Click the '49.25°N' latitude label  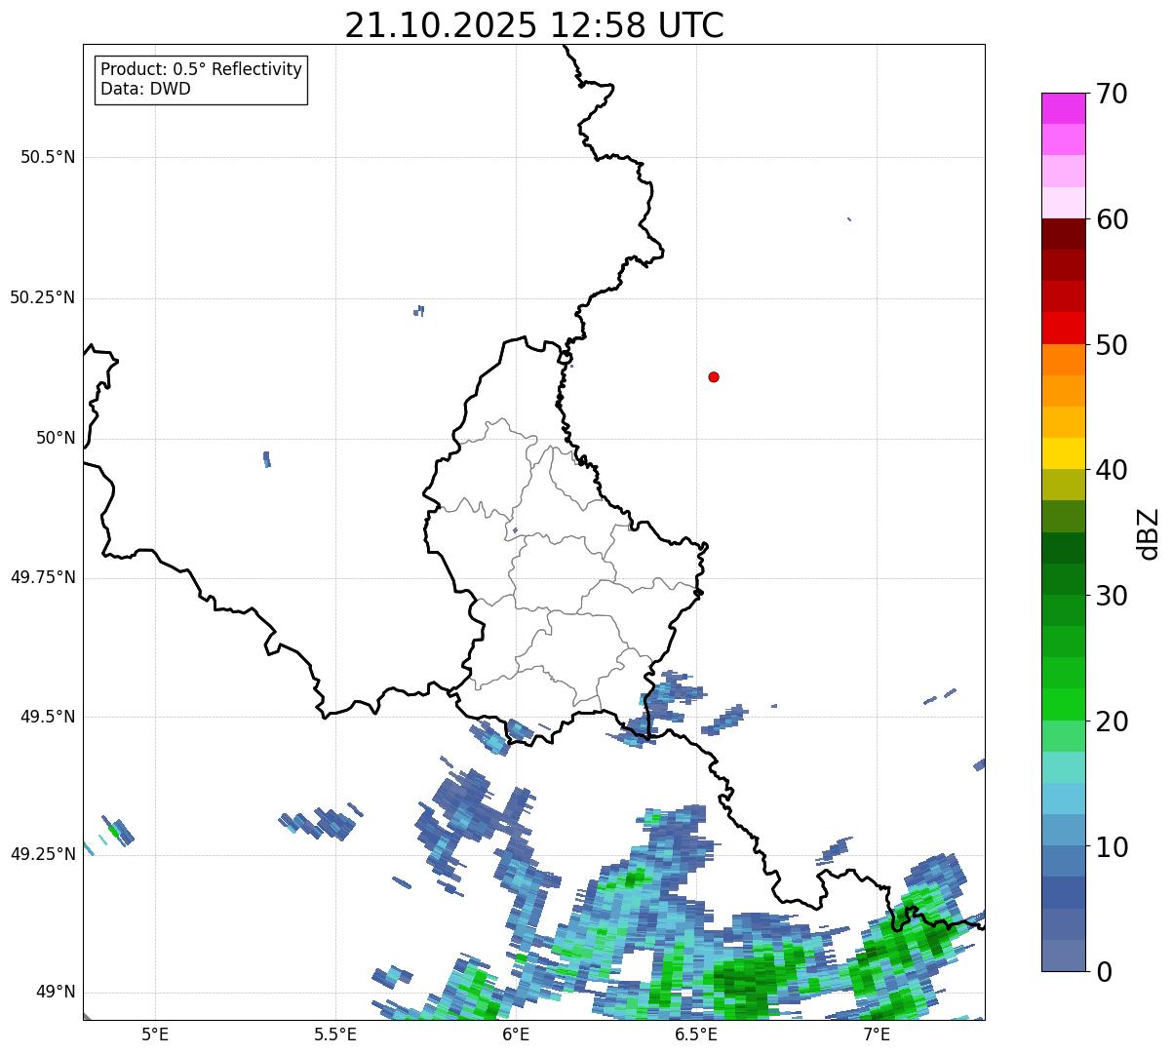(x=43, y=855)
